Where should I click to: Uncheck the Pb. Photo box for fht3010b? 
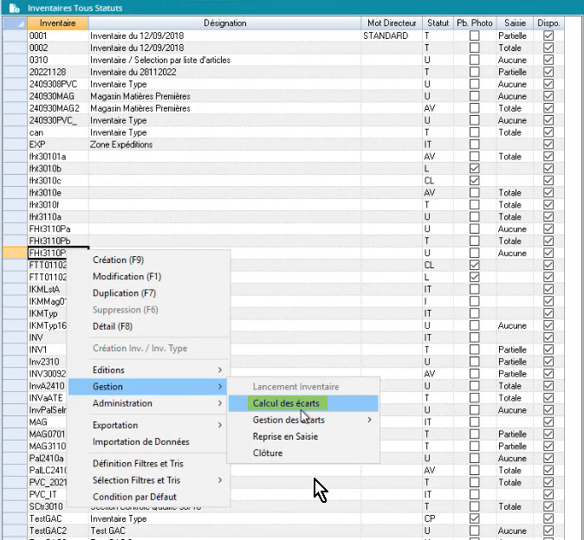pyautogui.click(x=474, y=169)
